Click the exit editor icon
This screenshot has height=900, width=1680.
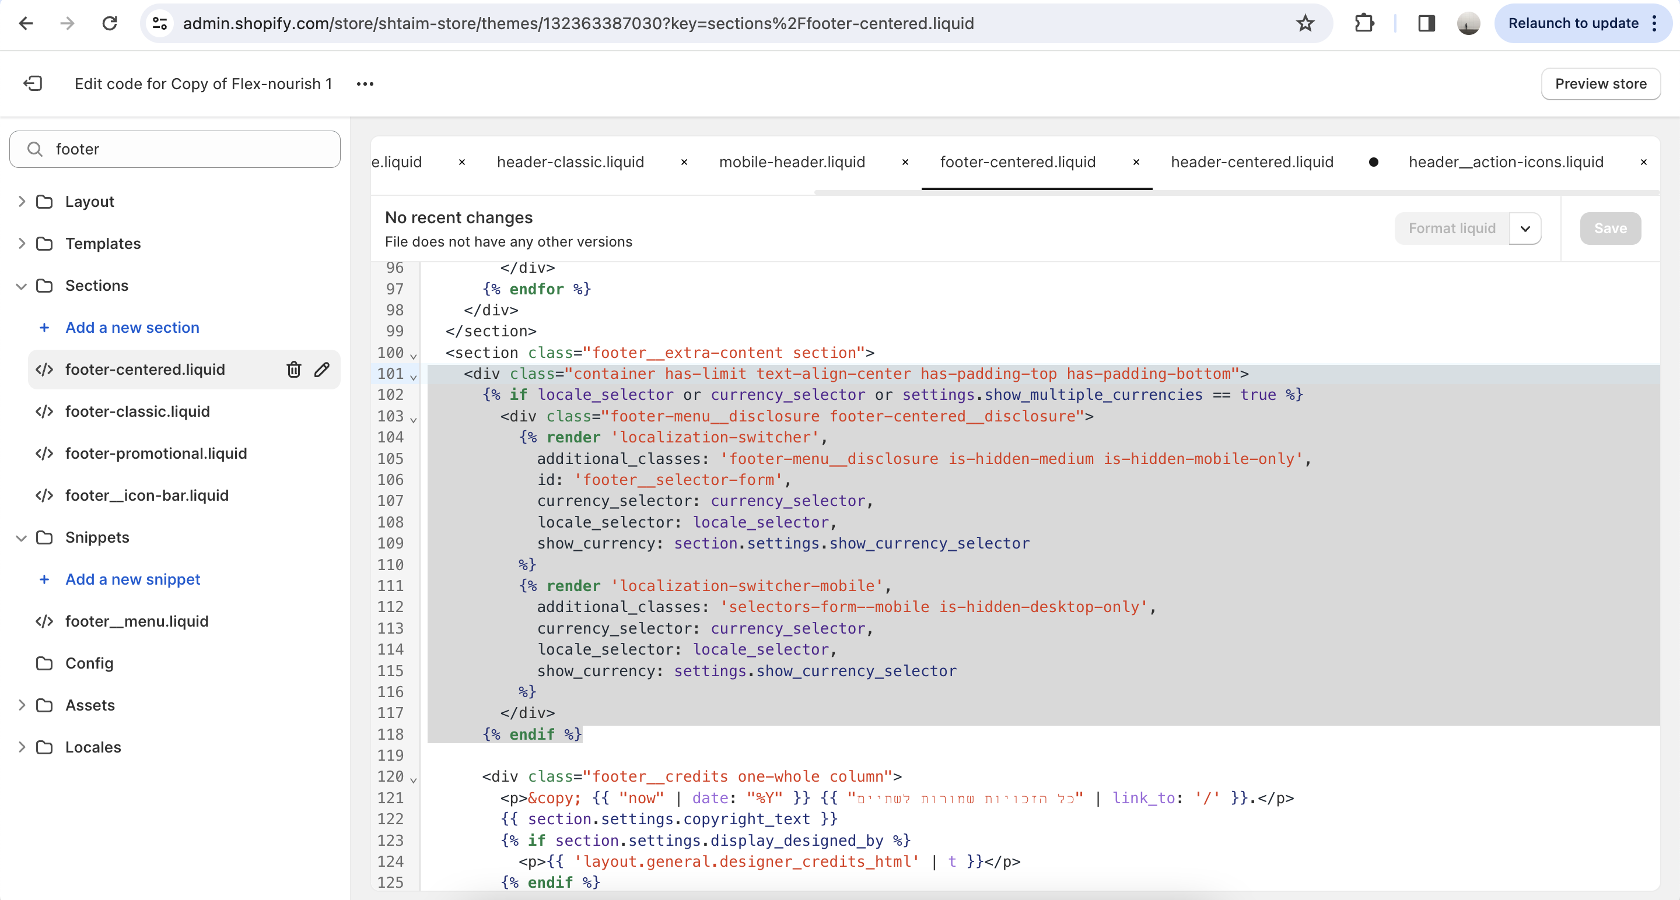coord(33,83)
